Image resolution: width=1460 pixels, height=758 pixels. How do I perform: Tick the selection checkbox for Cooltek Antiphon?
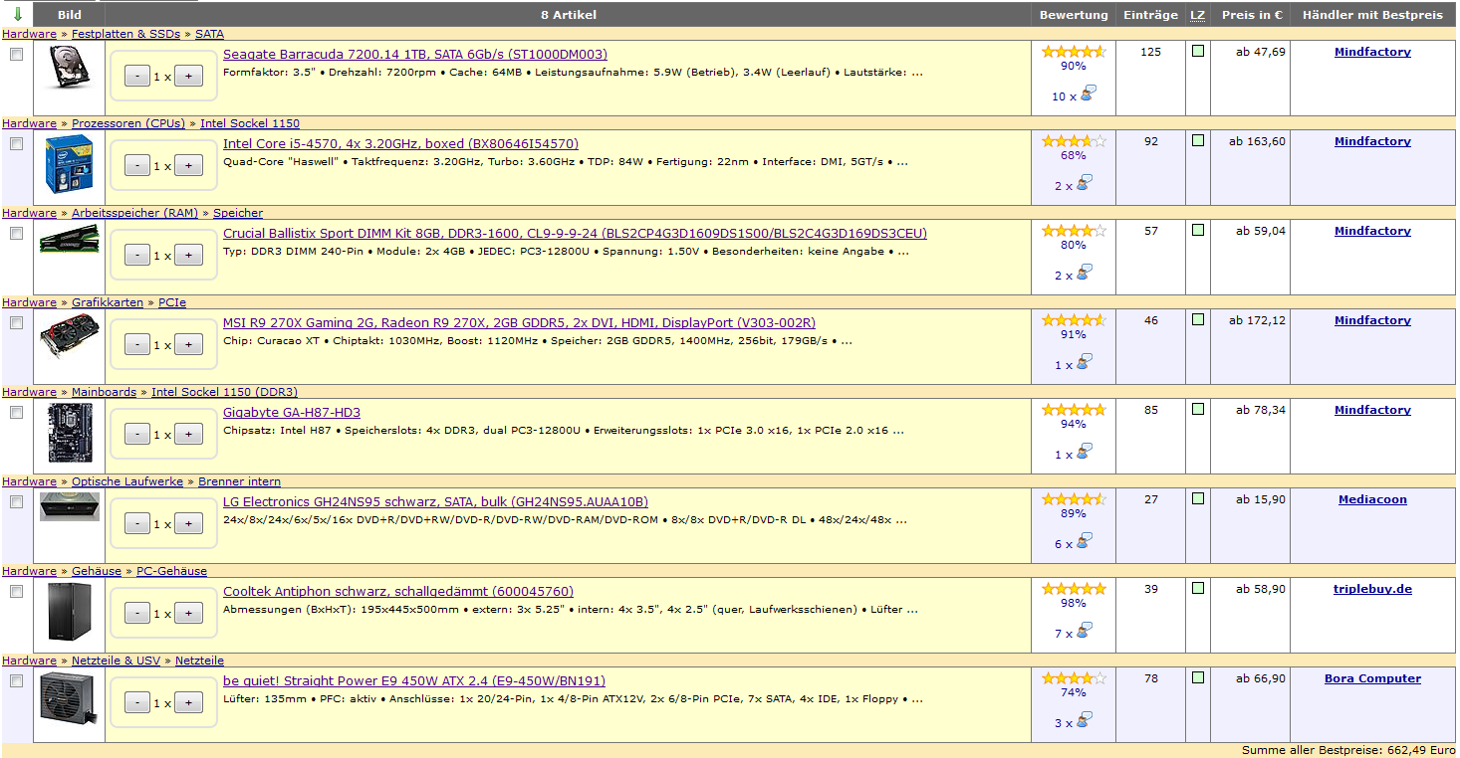pyautogui.click(x=16, y=592)
